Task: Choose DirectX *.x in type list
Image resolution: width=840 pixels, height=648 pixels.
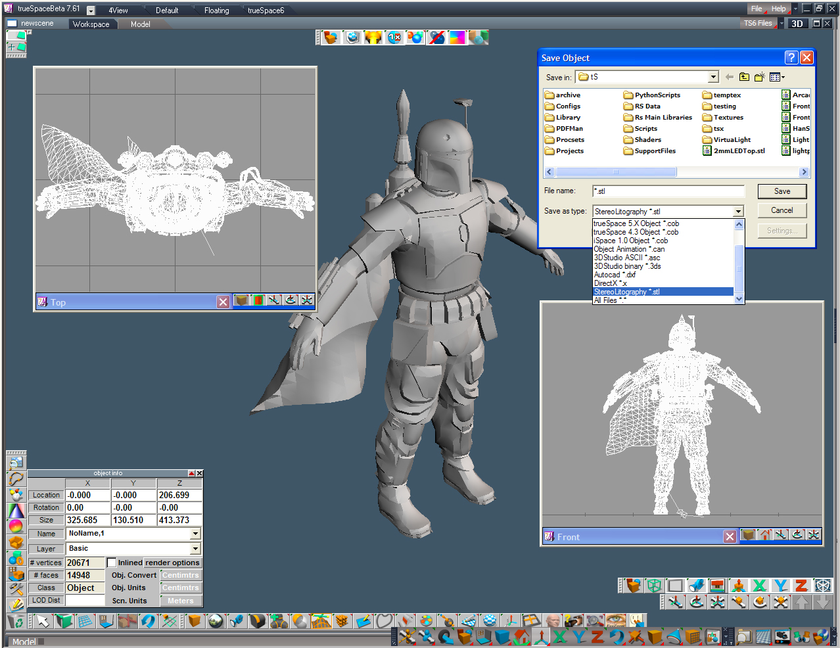Action: tap(611, 283)
